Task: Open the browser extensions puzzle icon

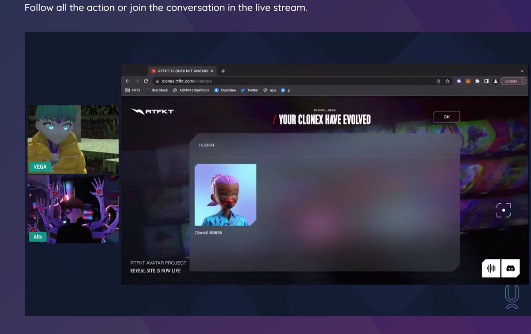Action: point(477,81)
